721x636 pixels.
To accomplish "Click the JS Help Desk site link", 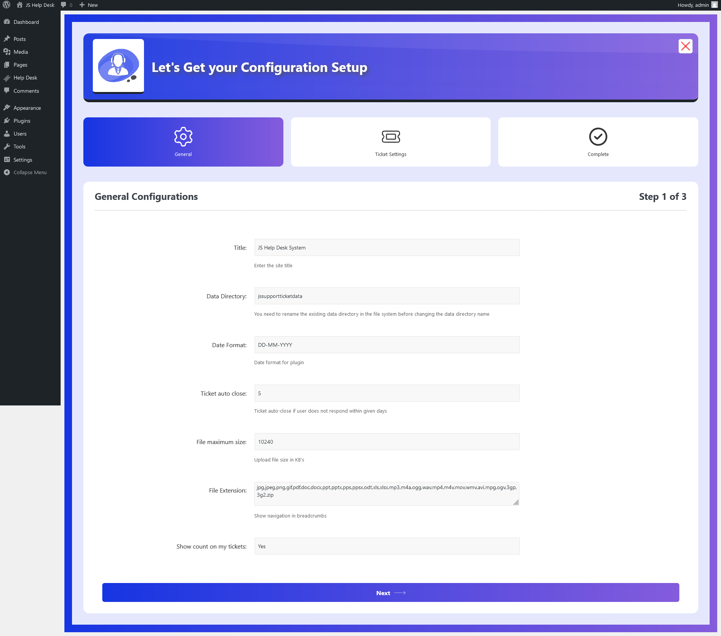I will (39, 5).
